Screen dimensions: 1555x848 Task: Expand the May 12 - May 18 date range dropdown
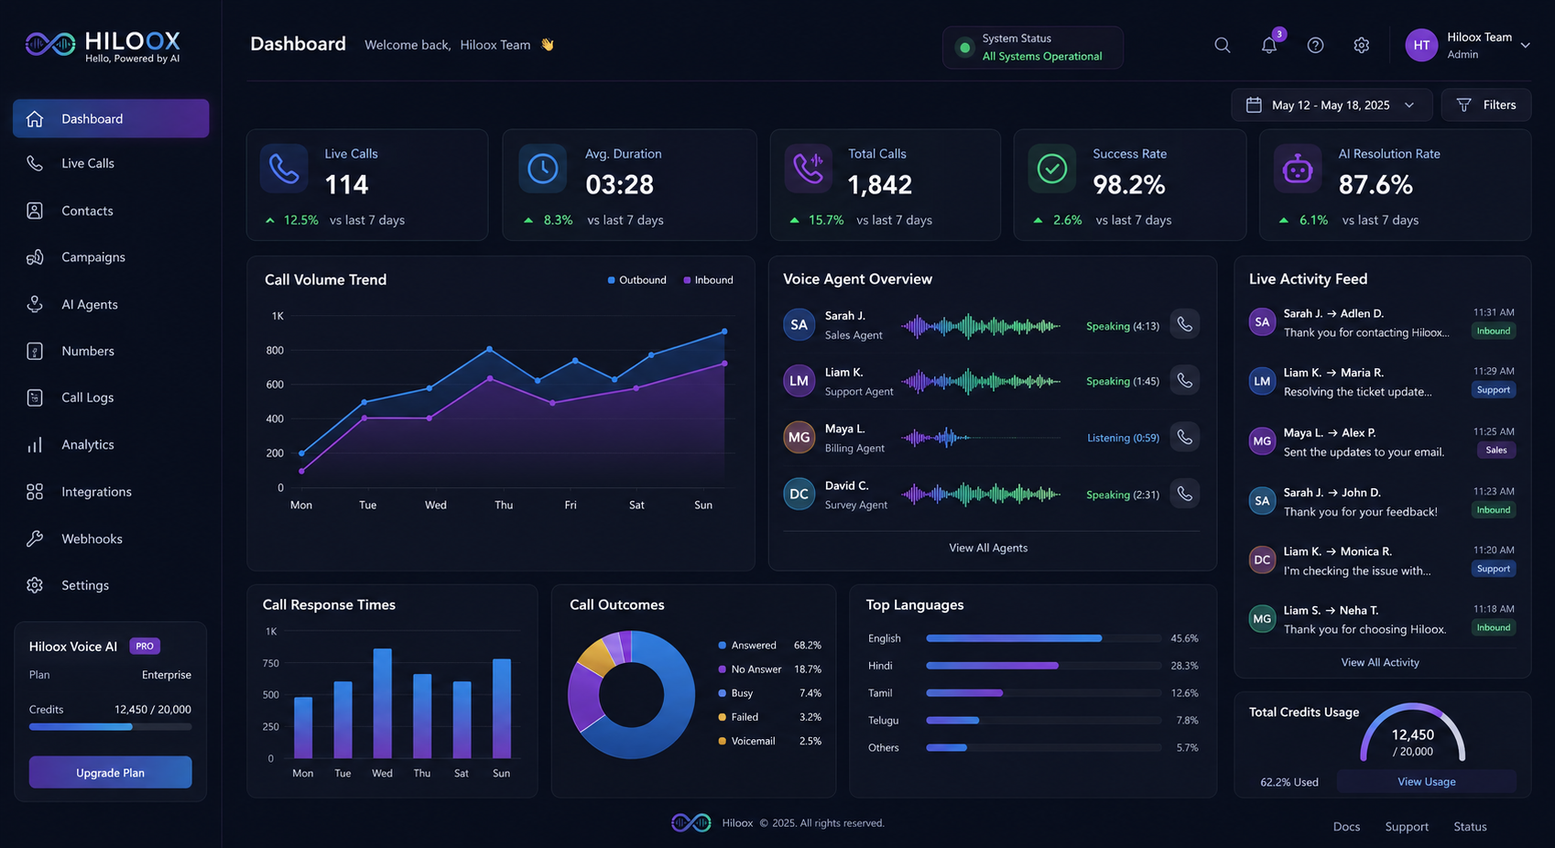[1332, 105]
